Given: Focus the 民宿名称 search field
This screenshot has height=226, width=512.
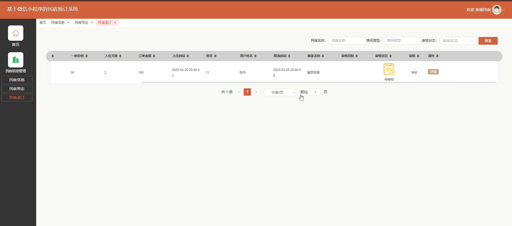Looking at the screenshot, I should [x=347, y=41].
